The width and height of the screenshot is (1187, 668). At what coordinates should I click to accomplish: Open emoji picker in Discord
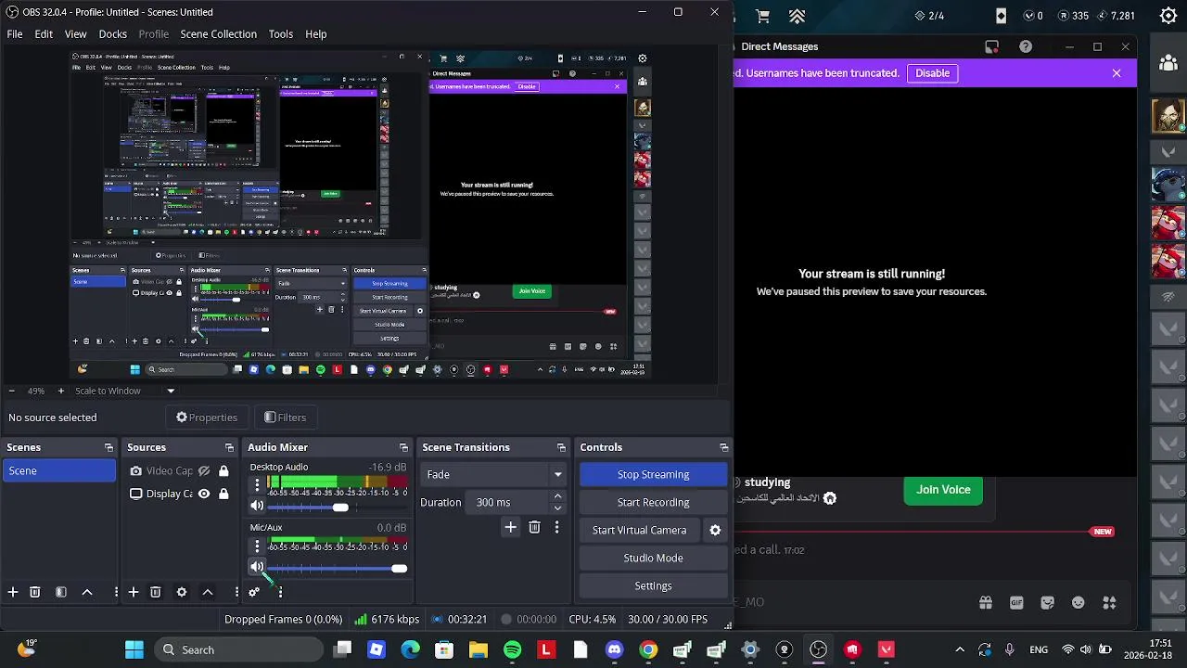click(x=1079, y=602)
